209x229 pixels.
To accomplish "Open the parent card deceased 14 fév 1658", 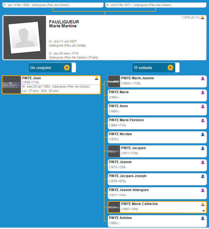I will pos(53,5).
